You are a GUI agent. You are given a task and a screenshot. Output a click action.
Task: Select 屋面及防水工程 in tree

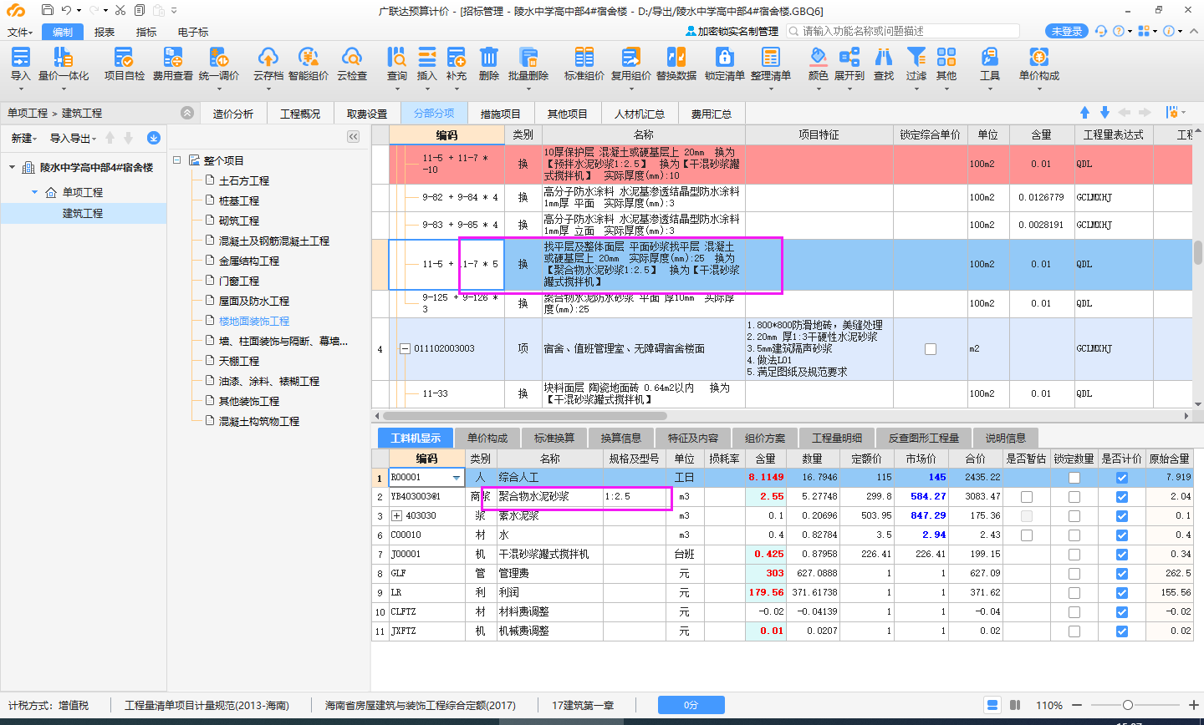(x=254, y=301)
